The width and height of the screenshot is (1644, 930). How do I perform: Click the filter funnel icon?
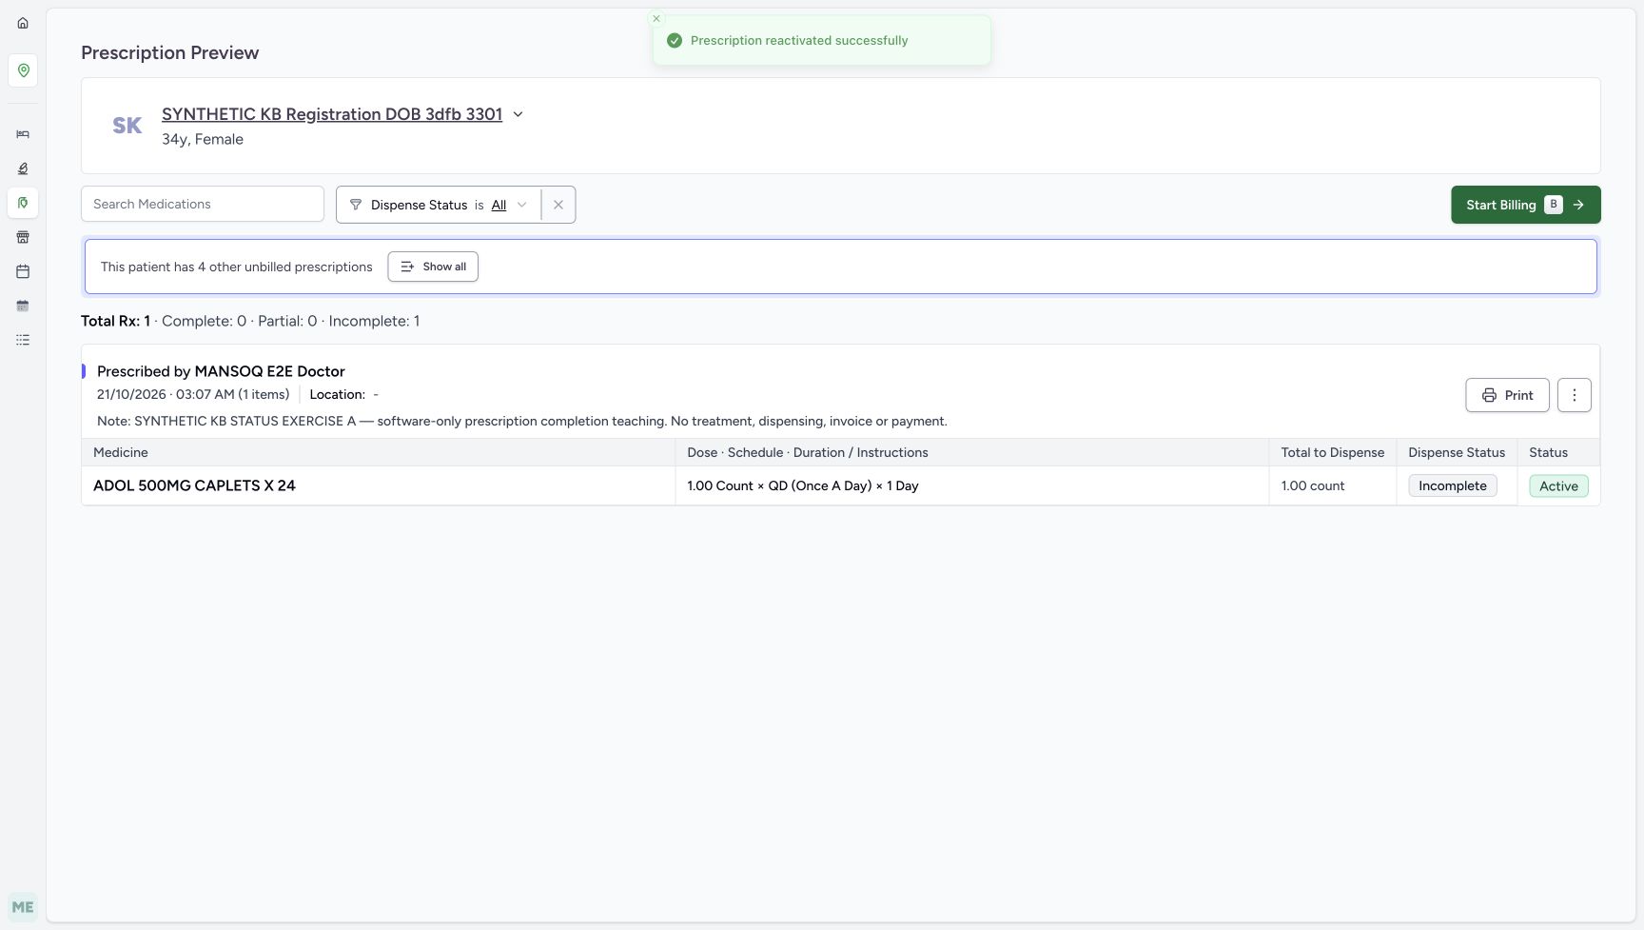(356, 205)
